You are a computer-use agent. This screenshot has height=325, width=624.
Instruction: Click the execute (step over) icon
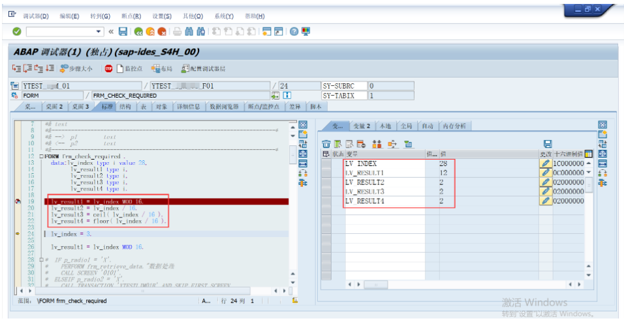pos(27,68)
